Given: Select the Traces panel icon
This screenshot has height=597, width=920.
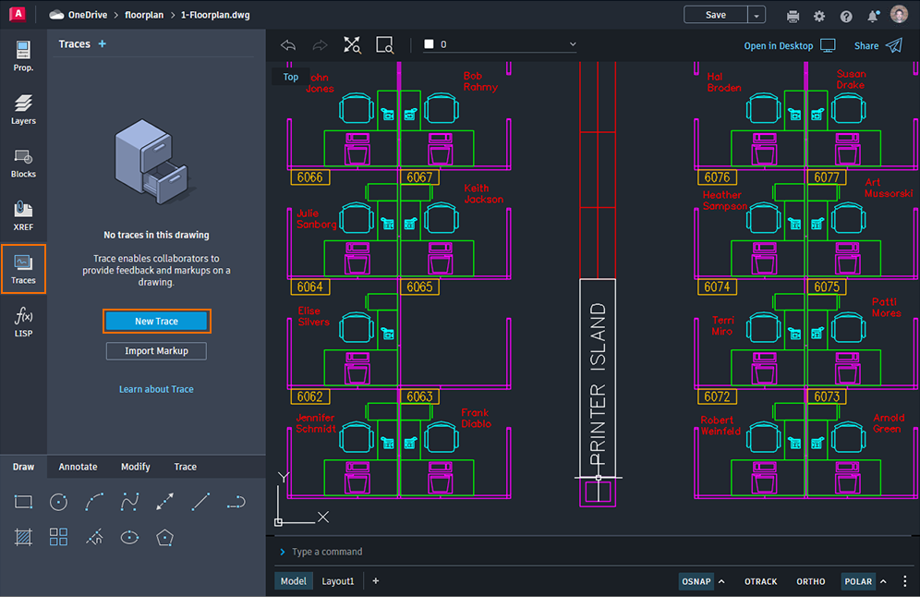Looking at the screenshot, I should pyautogui.click(x=23, y=269).
